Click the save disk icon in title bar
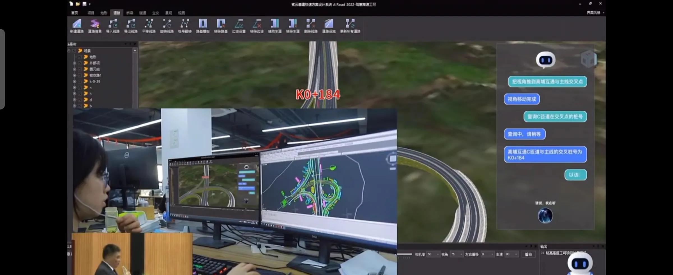This screenshot has width=673, height=275. [84, 4]
